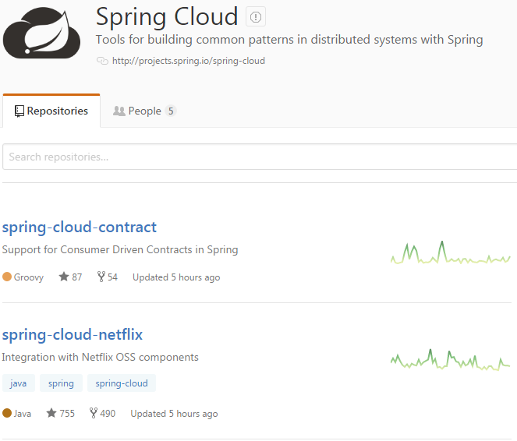This screenshot has height=441, width=517.
Task: Open spring-cloud-netflix activity sparkline graph
Action: tap(451, 359)
